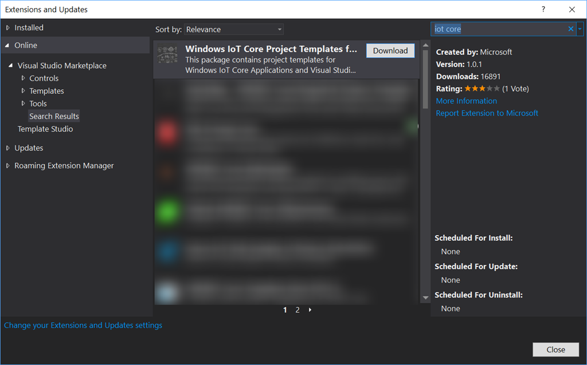Open Change your Extensions and Updates settings

click(x=83, y=326)
